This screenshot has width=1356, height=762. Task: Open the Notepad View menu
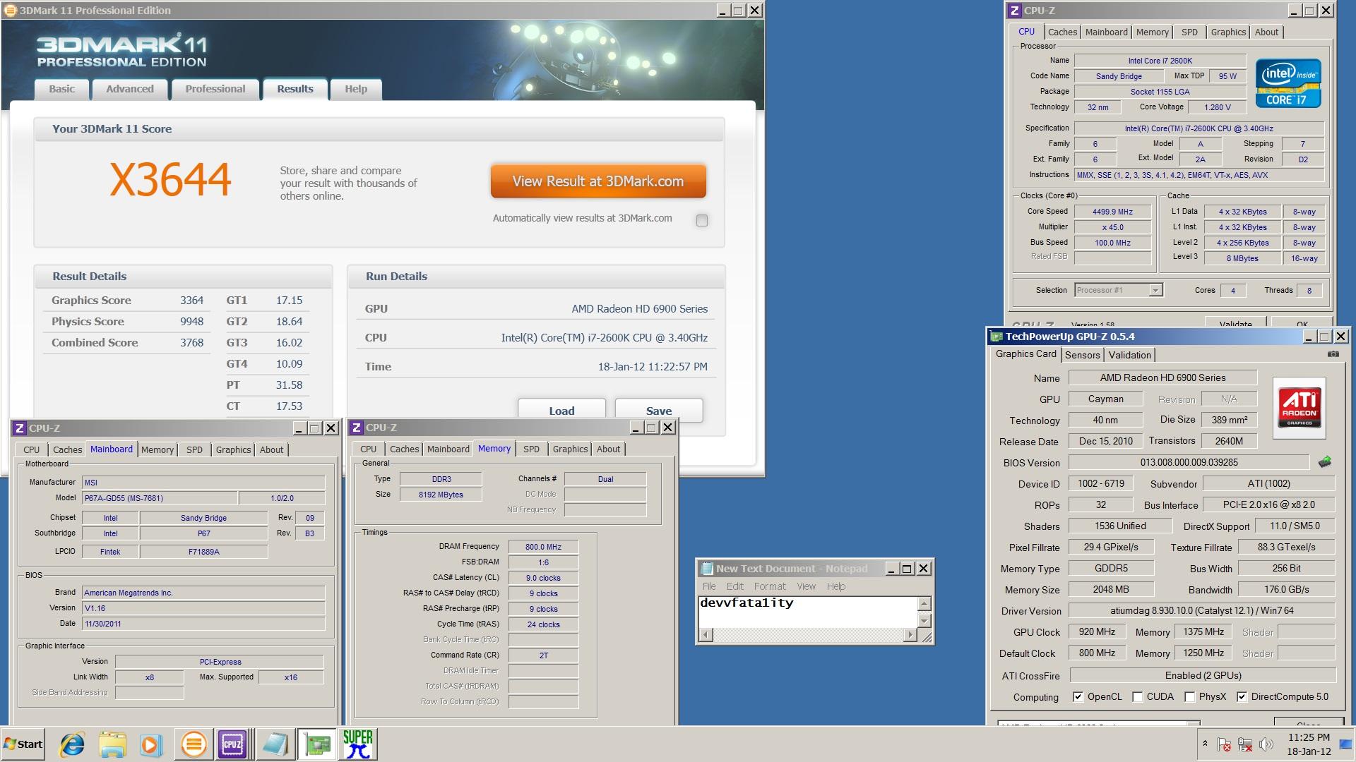pos(807,586)
